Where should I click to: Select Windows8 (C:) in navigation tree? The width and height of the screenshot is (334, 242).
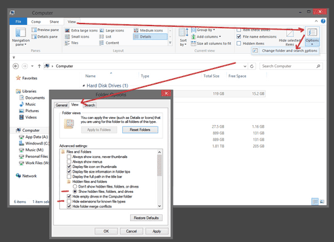click(34, 143)
